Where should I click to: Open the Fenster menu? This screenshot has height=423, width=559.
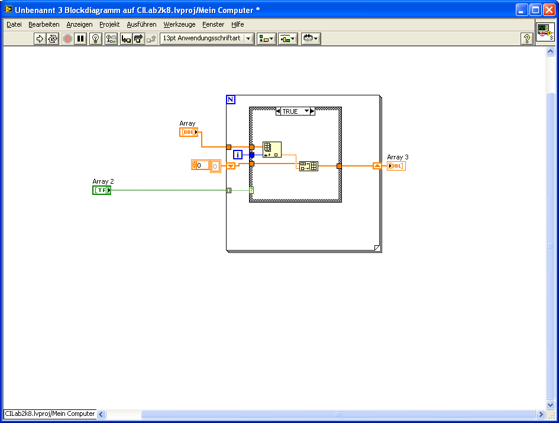pyautogui.click(x=213, y=24)
